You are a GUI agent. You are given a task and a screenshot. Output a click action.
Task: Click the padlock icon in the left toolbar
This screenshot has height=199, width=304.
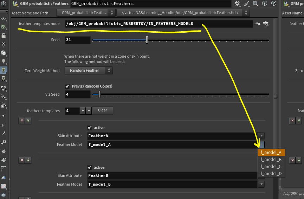pyautogui.click(x=4, y=36)
